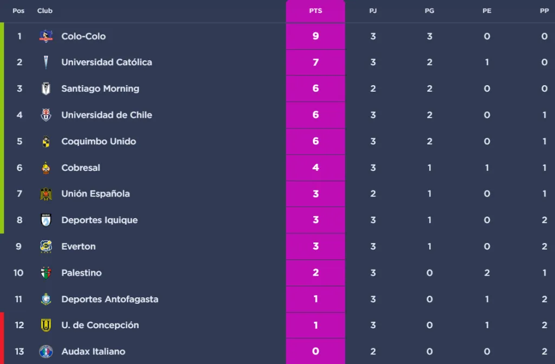Click the Everton club crest icon
This screenshot has height=364, width=555.
46,246
